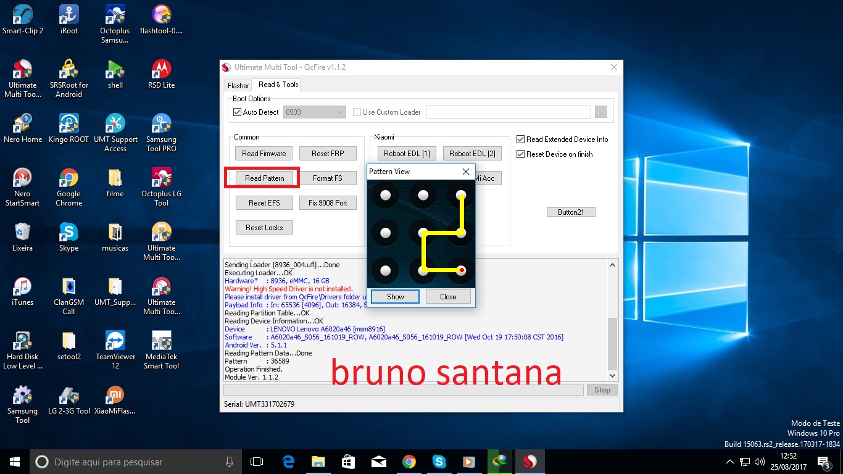Viewport: 843px width, 474px height.
Task: Open Nero Home desktop icon
Action: point(23,128)
